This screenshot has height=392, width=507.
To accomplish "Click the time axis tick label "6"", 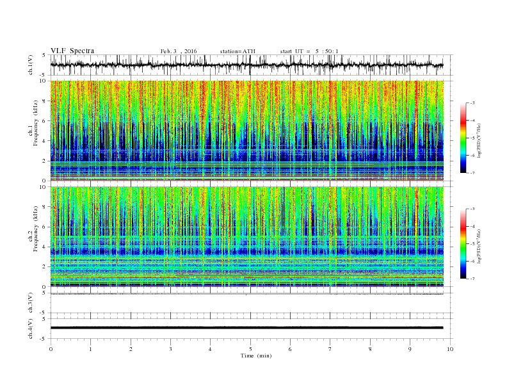I will (290, 349).
